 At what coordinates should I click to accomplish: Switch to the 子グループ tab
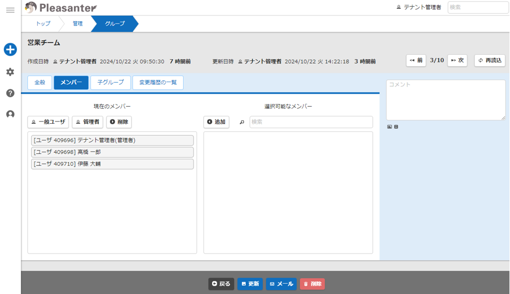pos(110,83)
